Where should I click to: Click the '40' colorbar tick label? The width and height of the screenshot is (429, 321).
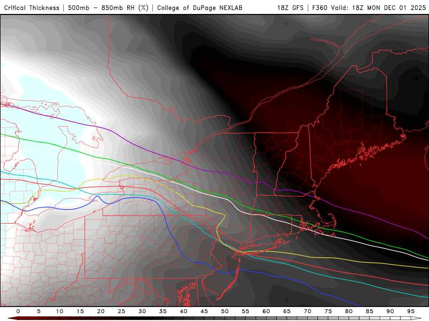pos(183,311)
